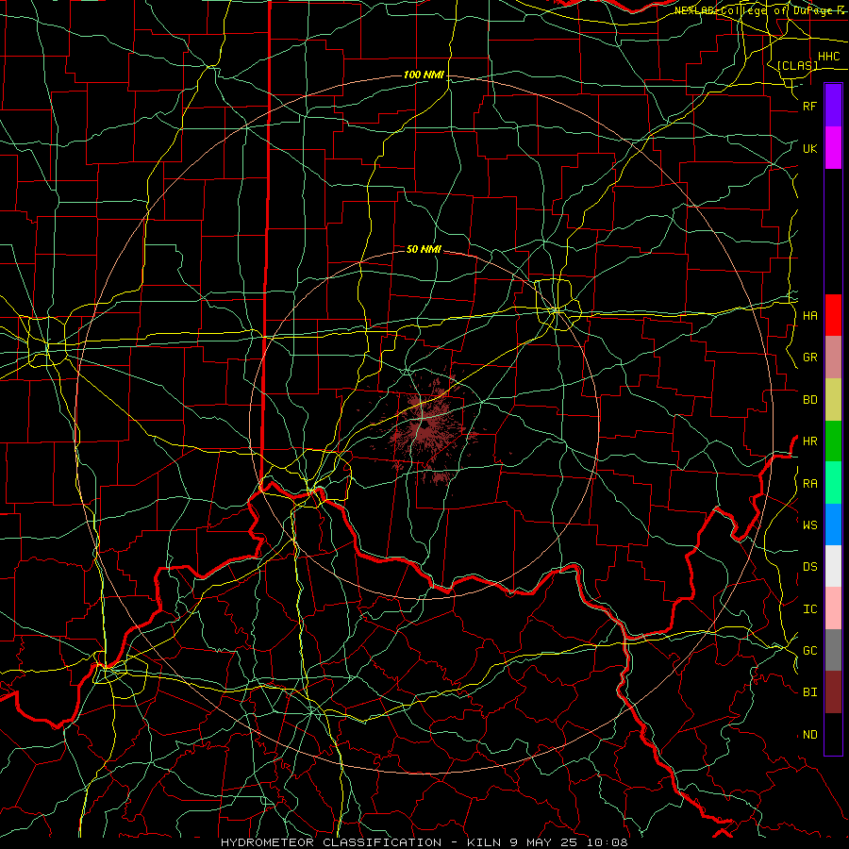This screenshot has width=849, height=849.
Task: Click the IC legend label
Action: click(x=809, y=609)
